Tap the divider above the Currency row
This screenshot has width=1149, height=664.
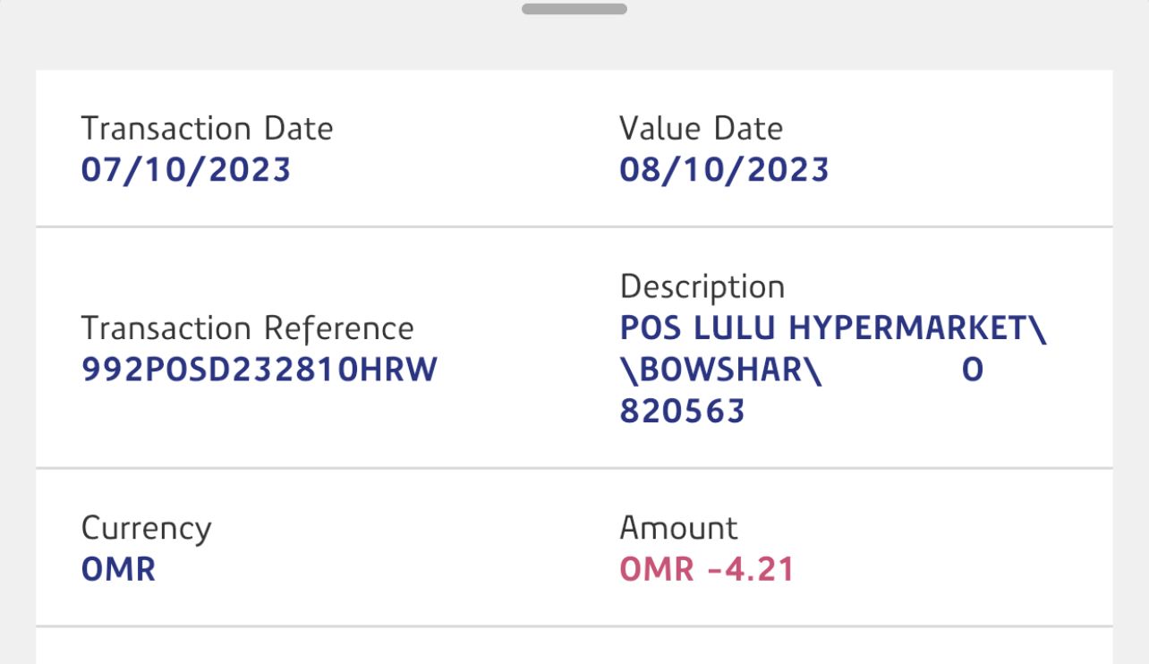(x=574, y=468)
